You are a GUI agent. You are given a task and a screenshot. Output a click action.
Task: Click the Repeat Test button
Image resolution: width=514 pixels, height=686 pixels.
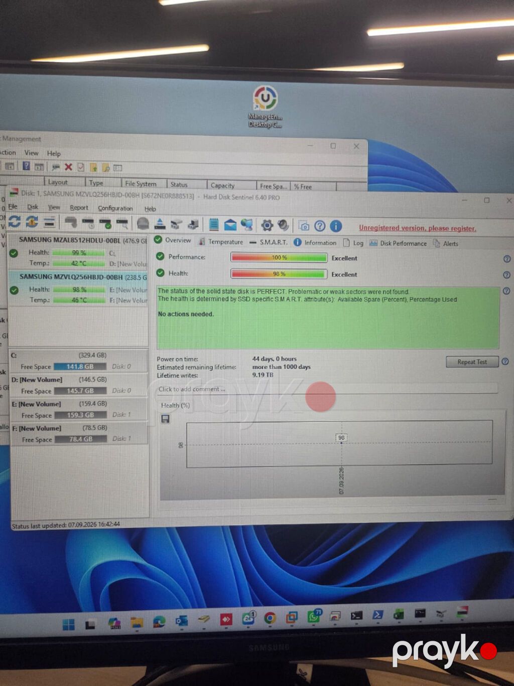(x=472, y=362)
